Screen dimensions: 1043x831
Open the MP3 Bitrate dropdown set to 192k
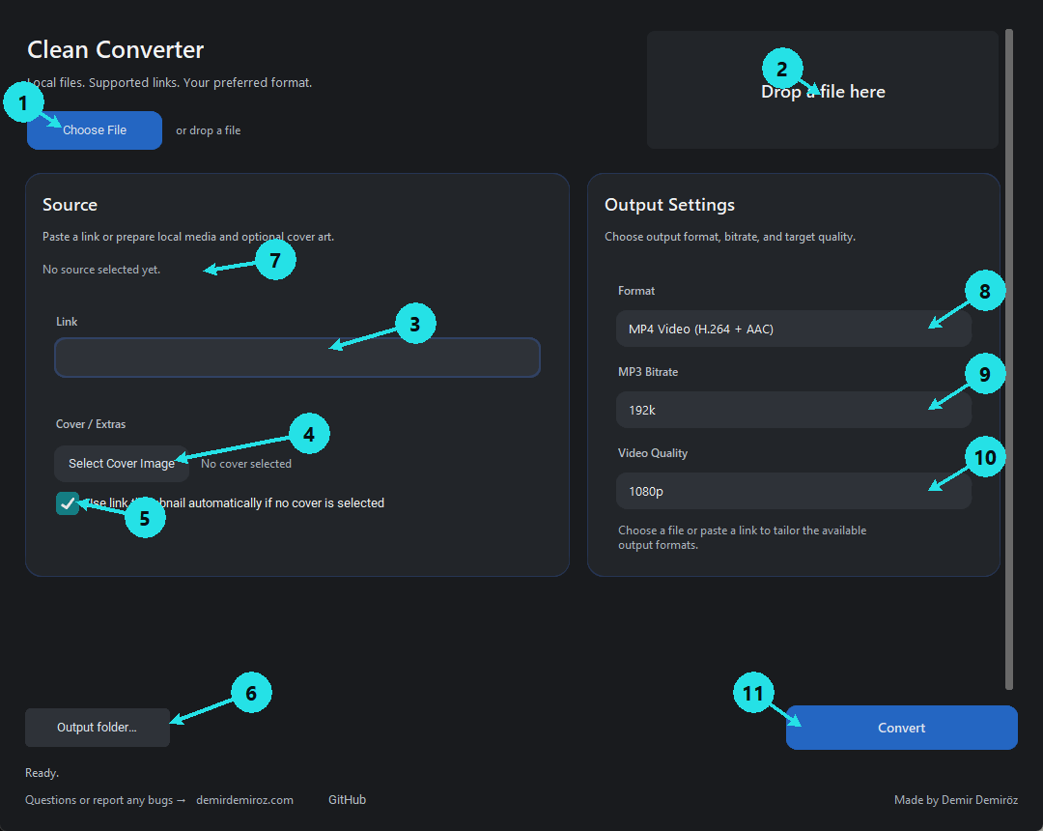(x=794, y=410)
